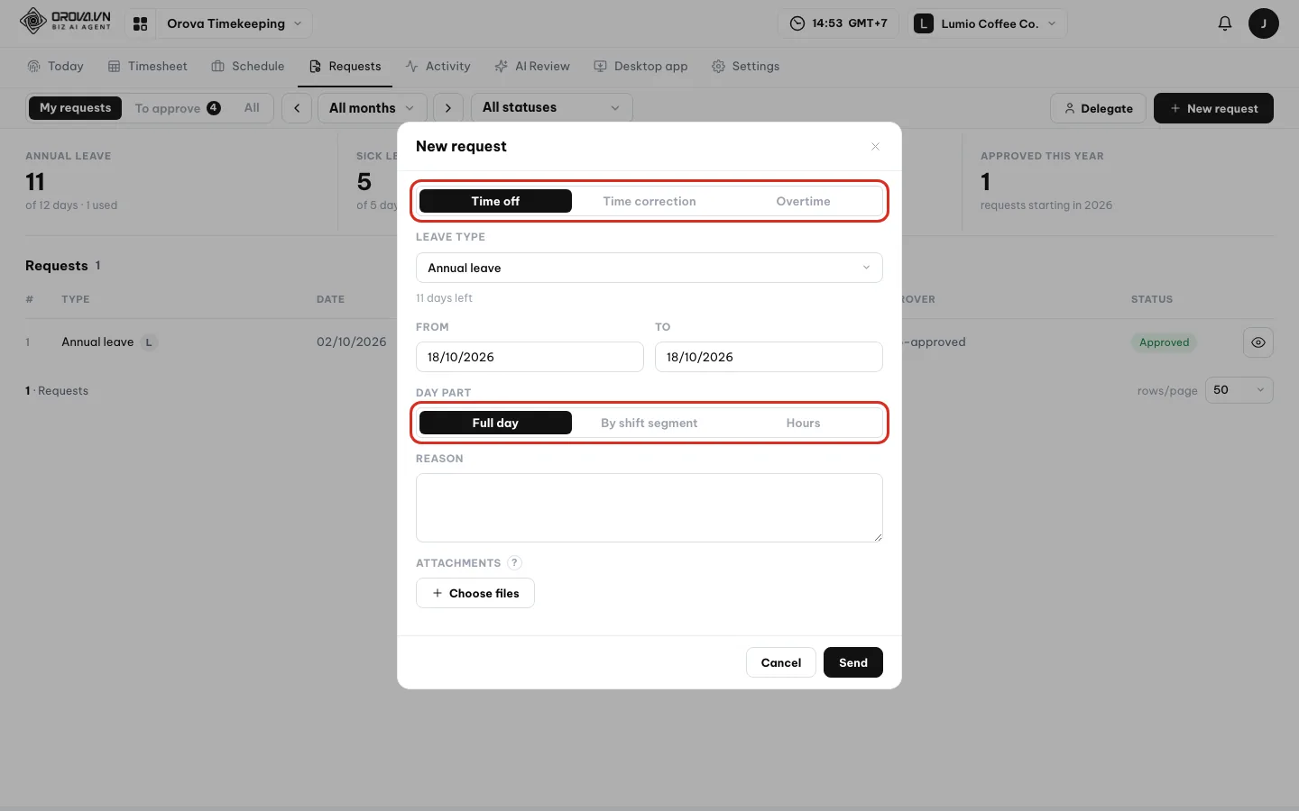Screen dimensions: 1299x811
Task: Click the Send button
Action: pyautogui.click(x=853, y=662)
